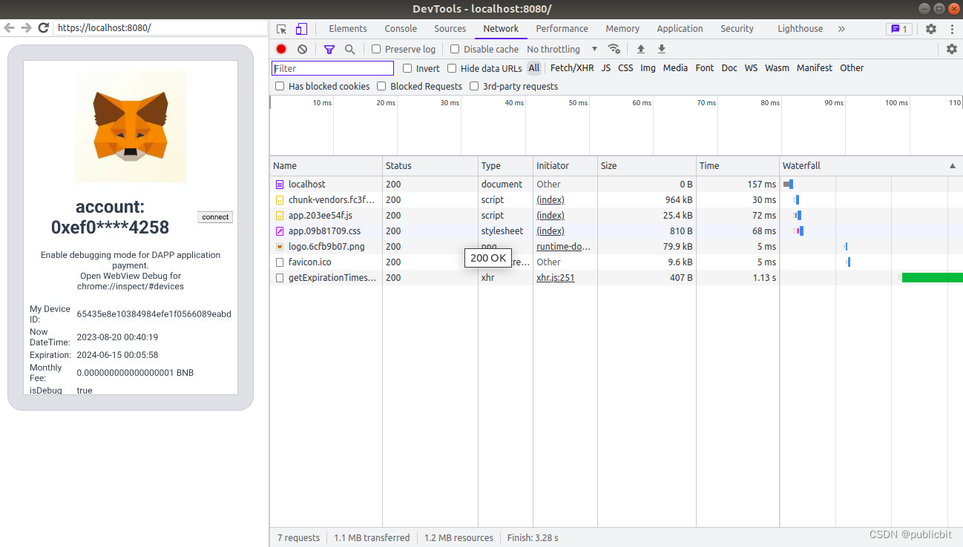
Task: Check the Invert filter option
Action: click(x=407, y=68)
